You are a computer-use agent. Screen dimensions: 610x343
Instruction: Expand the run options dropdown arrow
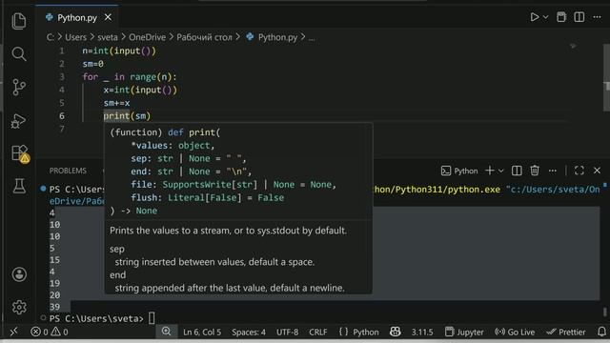point(545,17)
